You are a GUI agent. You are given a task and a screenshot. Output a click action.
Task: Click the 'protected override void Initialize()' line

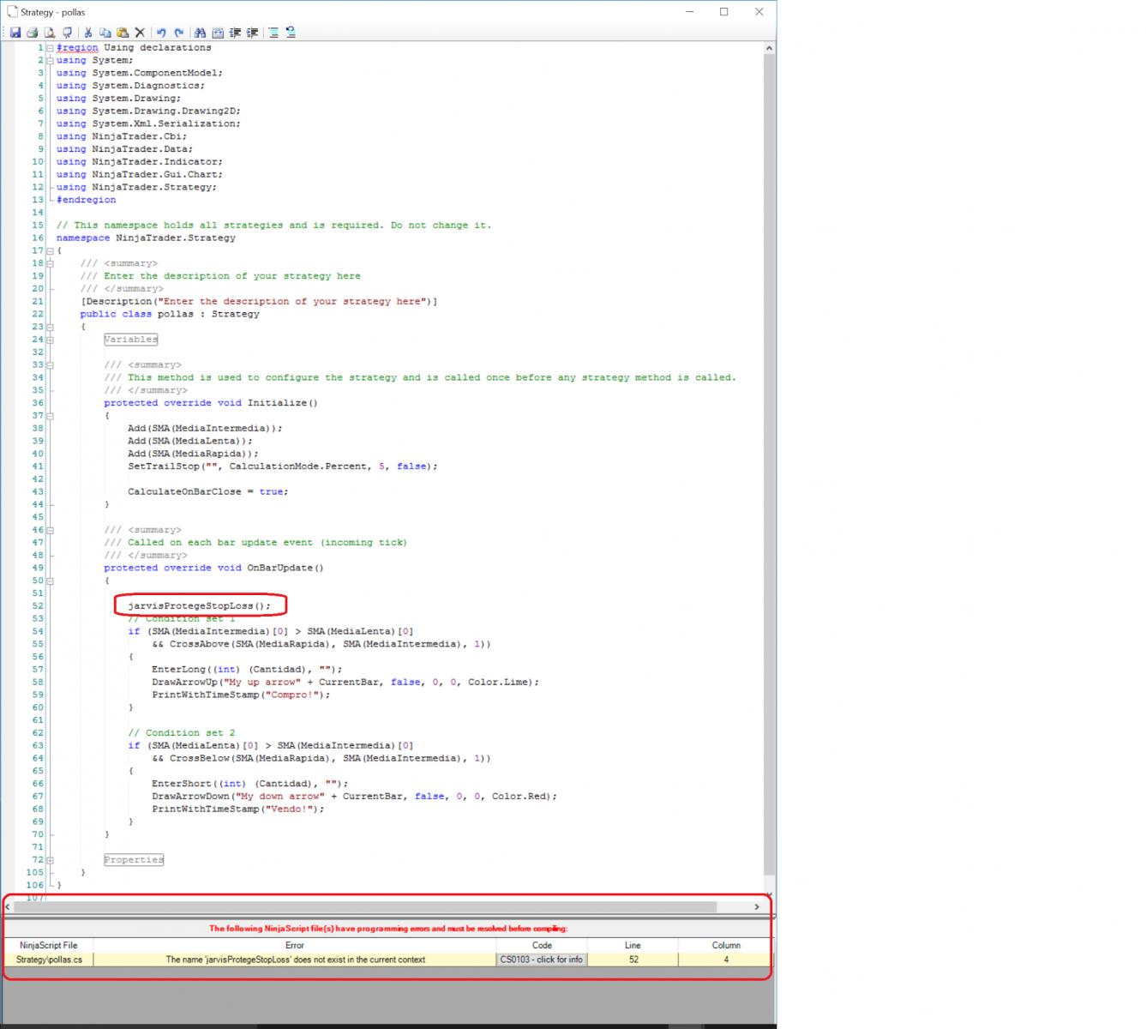click(211, 403)
